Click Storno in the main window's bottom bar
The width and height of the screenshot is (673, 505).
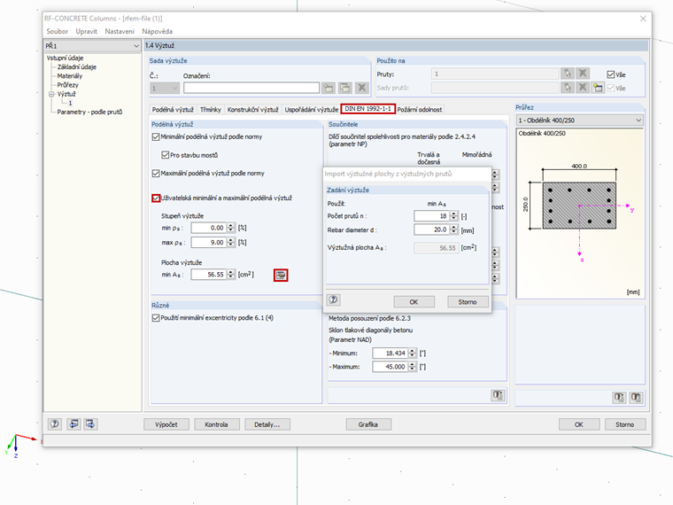624,424
